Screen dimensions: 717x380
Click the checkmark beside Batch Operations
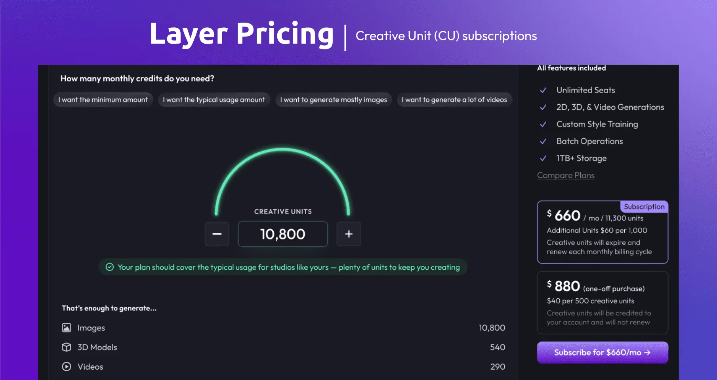click(543, 141)
